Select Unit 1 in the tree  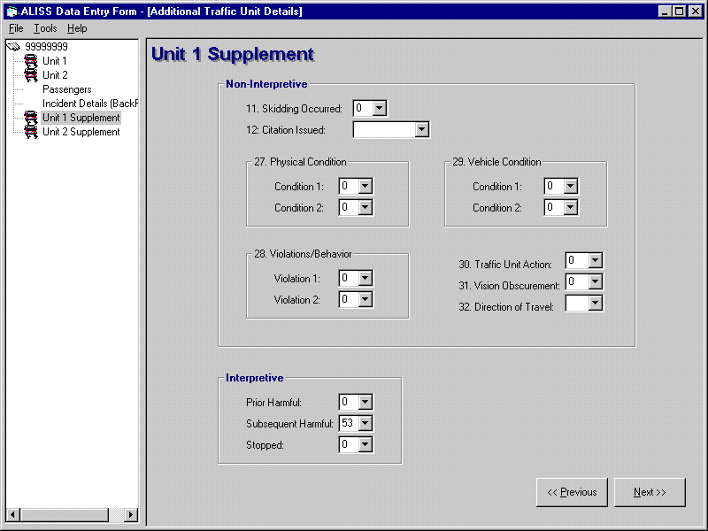(54, 60)
